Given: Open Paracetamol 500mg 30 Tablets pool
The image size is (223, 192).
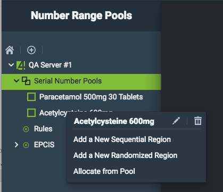Looking at the screenshot, I should (x=91, y=97).
